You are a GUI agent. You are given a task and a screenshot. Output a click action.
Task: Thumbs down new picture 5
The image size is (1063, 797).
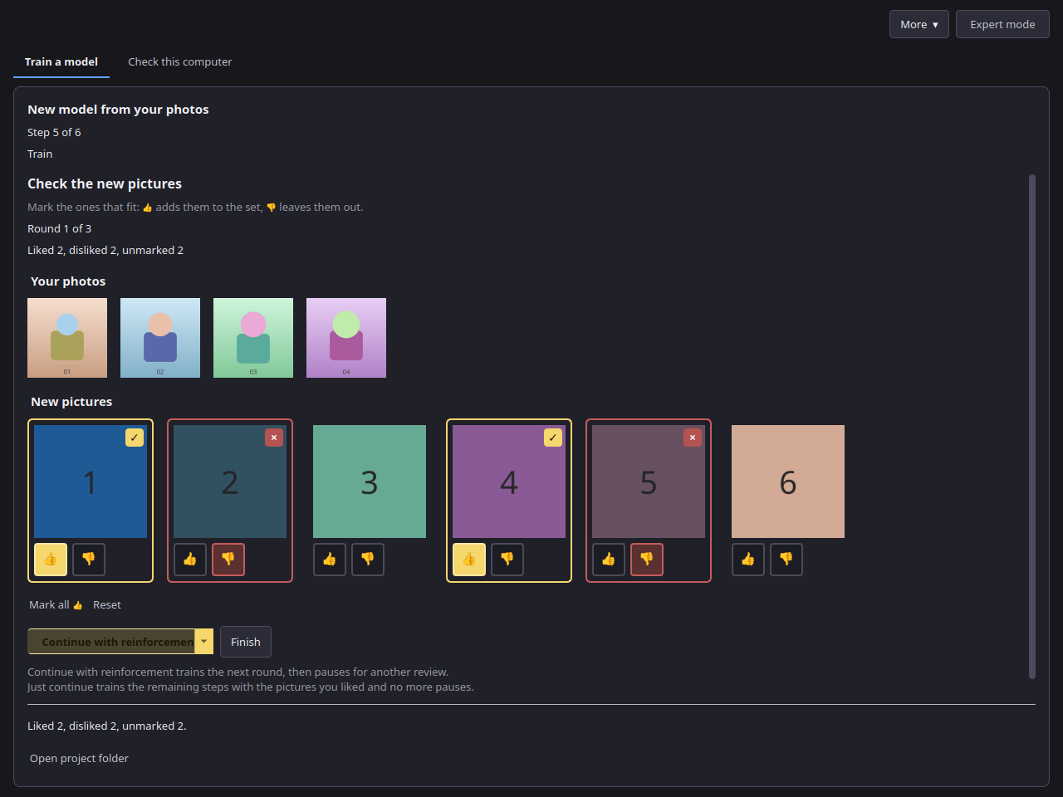click(x=647, y=560)
